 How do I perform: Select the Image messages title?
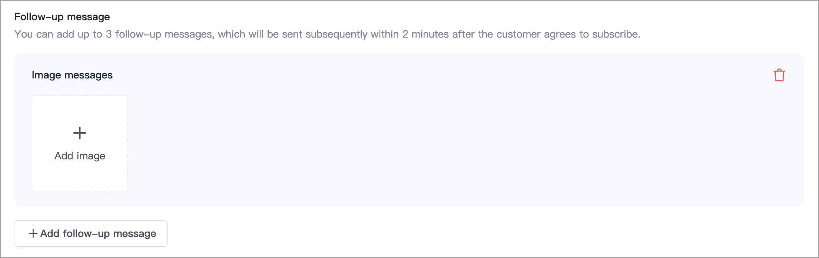click(x=72, y=75)
